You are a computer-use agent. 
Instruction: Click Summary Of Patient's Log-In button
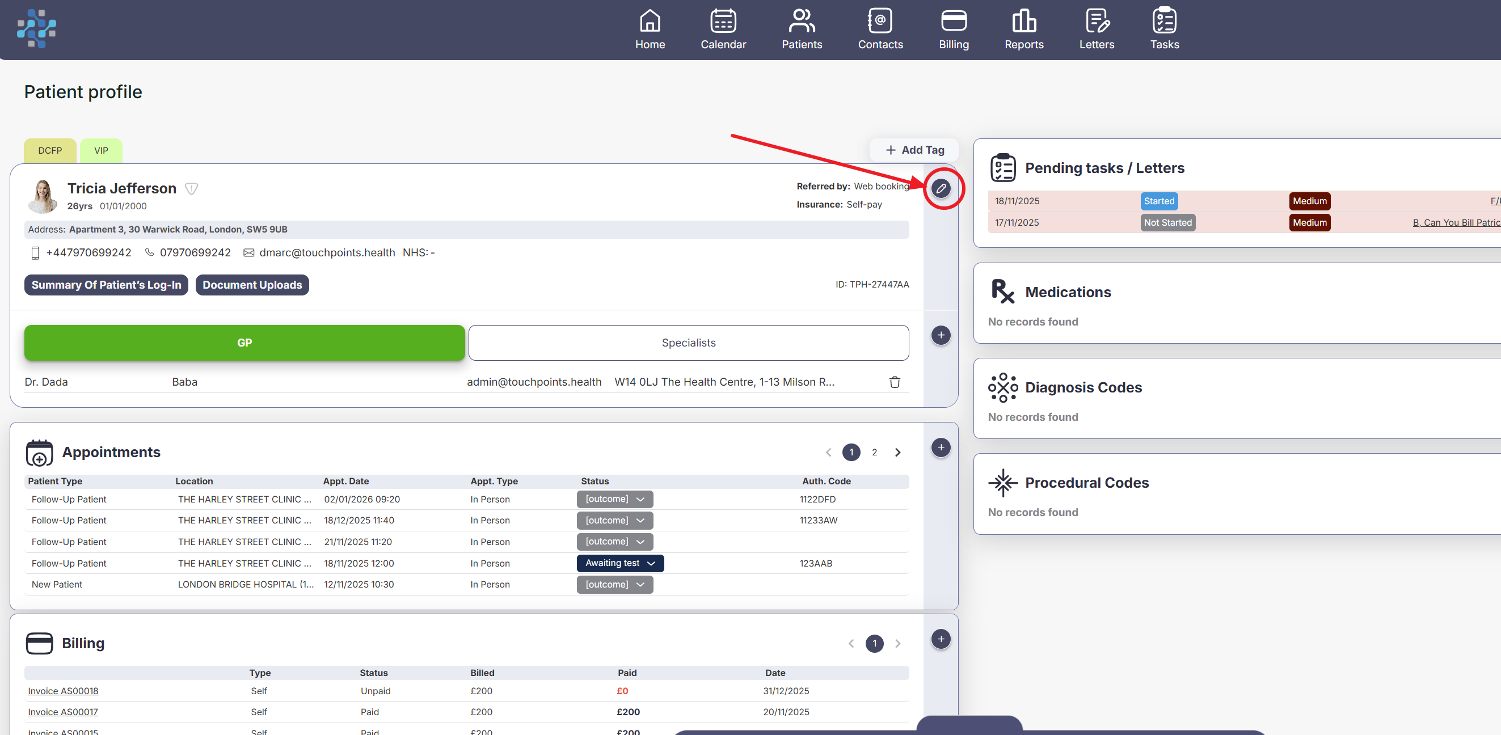coord(106,285)
